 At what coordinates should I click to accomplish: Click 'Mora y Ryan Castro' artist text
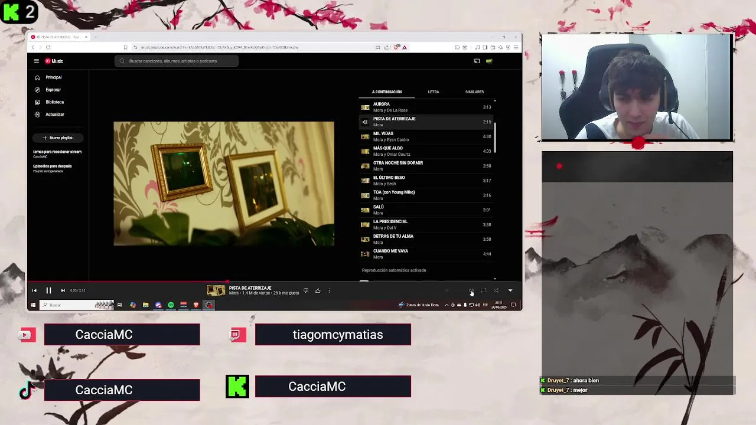391,140
